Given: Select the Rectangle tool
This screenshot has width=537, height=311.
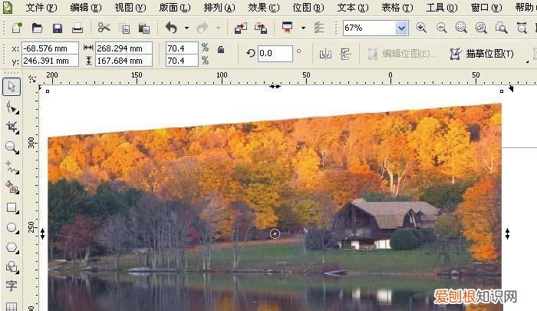Looking at the screenshot, I should pos(12,207).
